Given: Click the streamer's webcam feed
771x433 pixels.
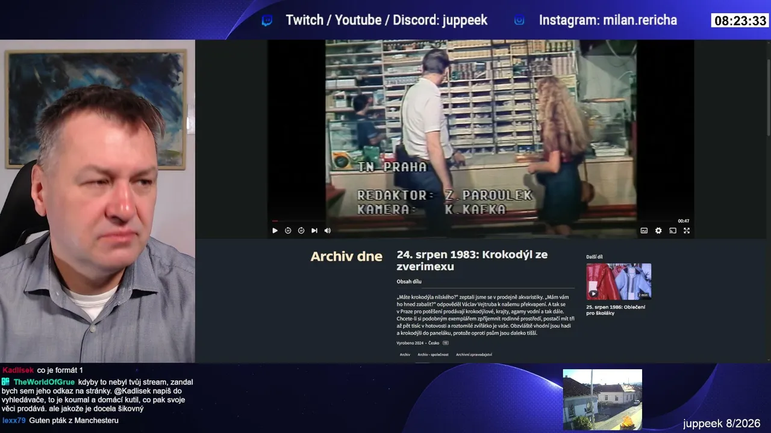Looking at the screenshot, I should pos(98,201).
